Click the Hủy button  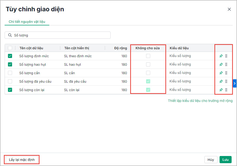point(211,160)
